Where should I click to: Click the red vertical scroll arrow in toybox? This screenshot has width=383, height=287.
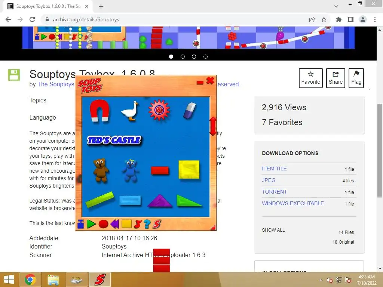point(213,126)
